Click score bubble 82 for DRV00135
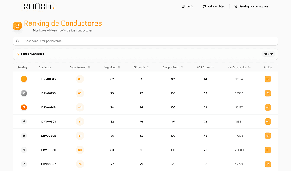Screen dimensions: 291x171 pyautogui.click(x=80, y=93)
